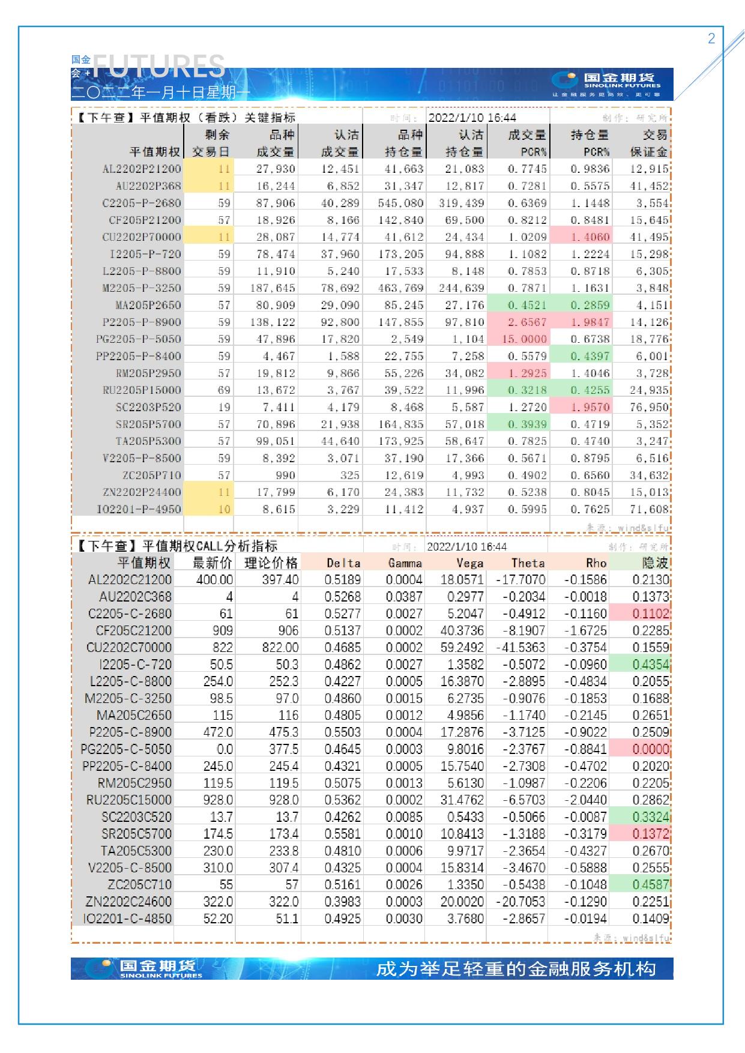Click the Rho value -2.0440
Screen dimensions: 745x1053
[x=586, y=800]
